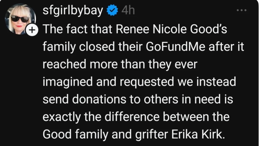Open the three-dot more options menu
Image resolution: width=259 pixels, height=146 pixels.
pyautogui.click(x=242, y=11)
